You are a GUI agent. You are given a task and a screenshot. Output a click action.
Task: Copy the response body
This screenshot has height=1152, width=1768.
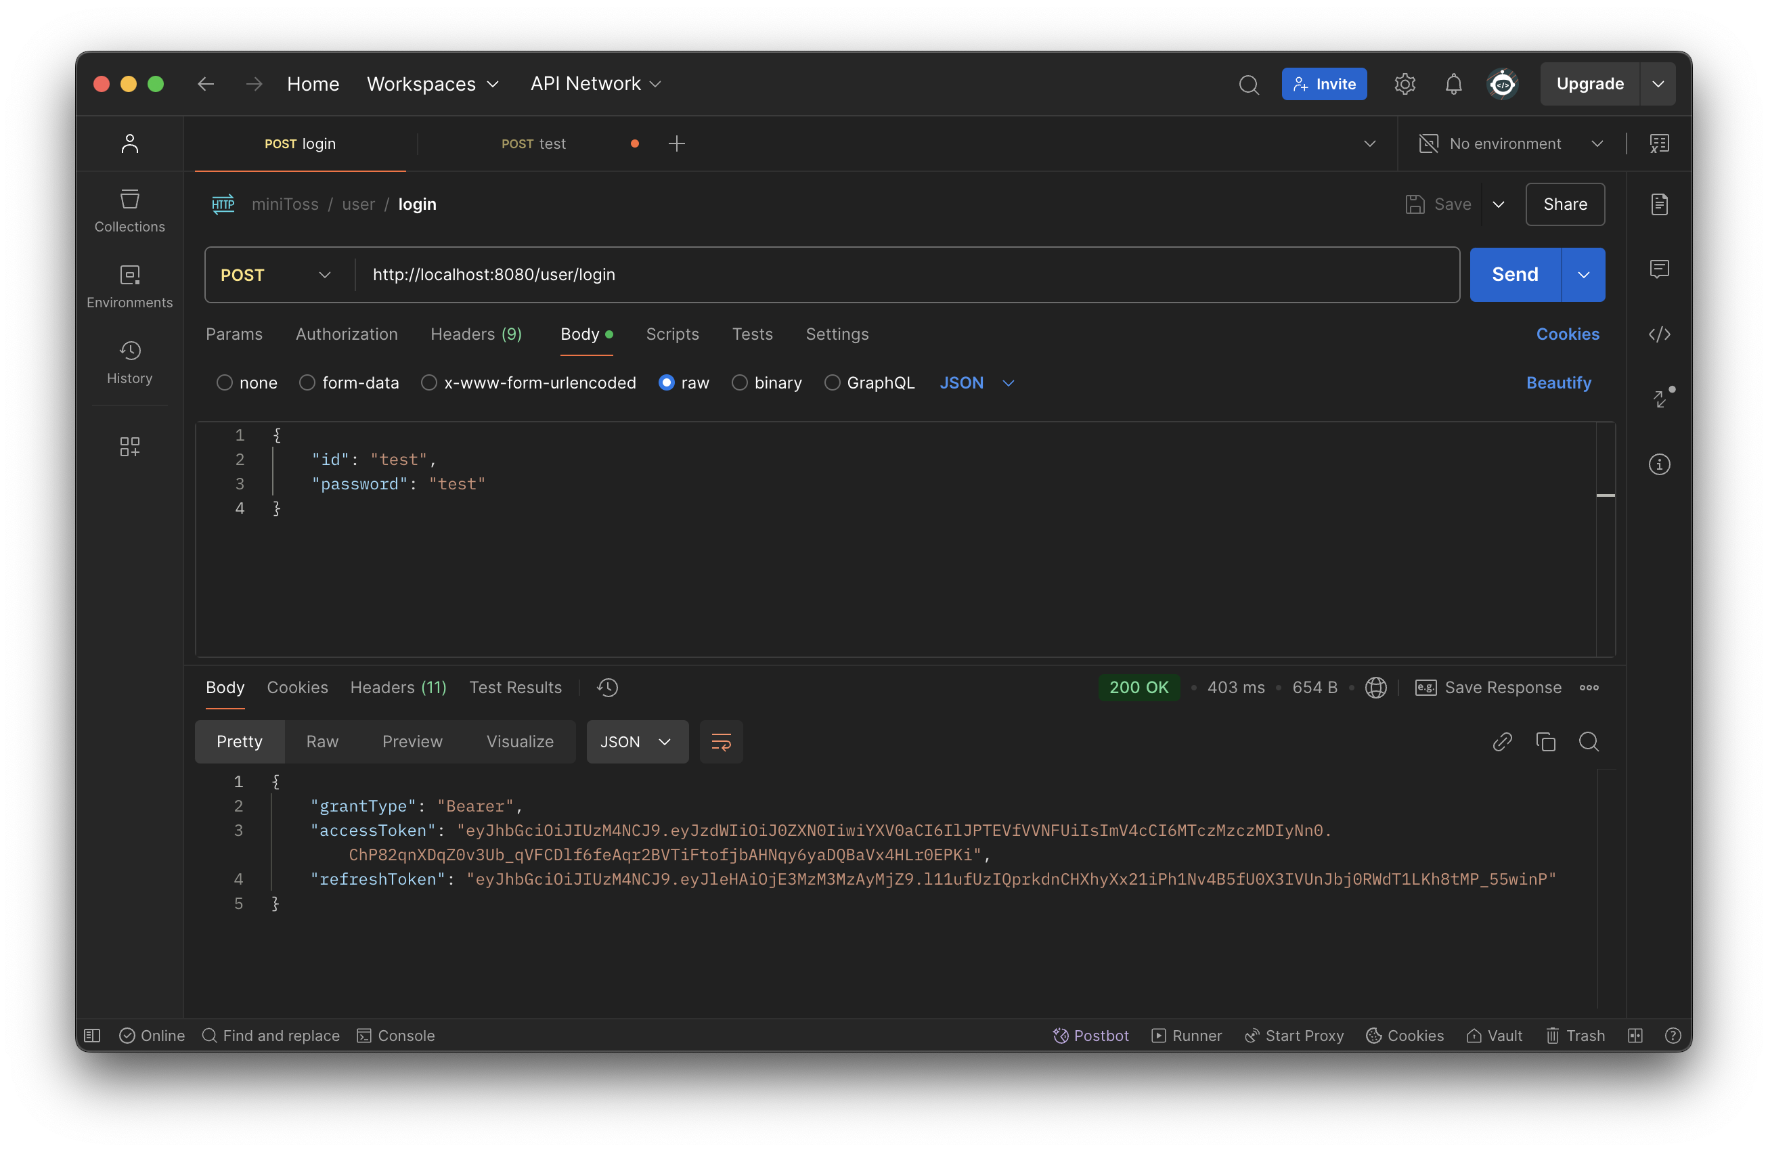(1545, 741)
